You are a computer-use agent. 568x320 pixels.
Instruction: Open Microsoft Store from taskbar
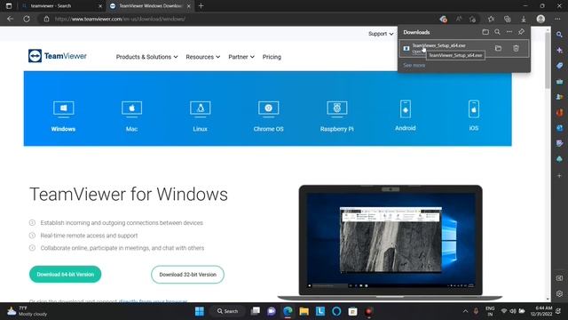tap(353, 311)
